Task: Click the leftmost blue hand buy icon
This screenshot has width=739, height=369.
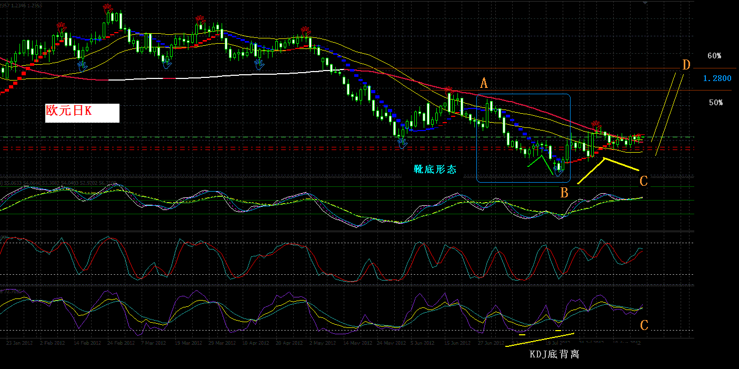Action: click(82, 65)
